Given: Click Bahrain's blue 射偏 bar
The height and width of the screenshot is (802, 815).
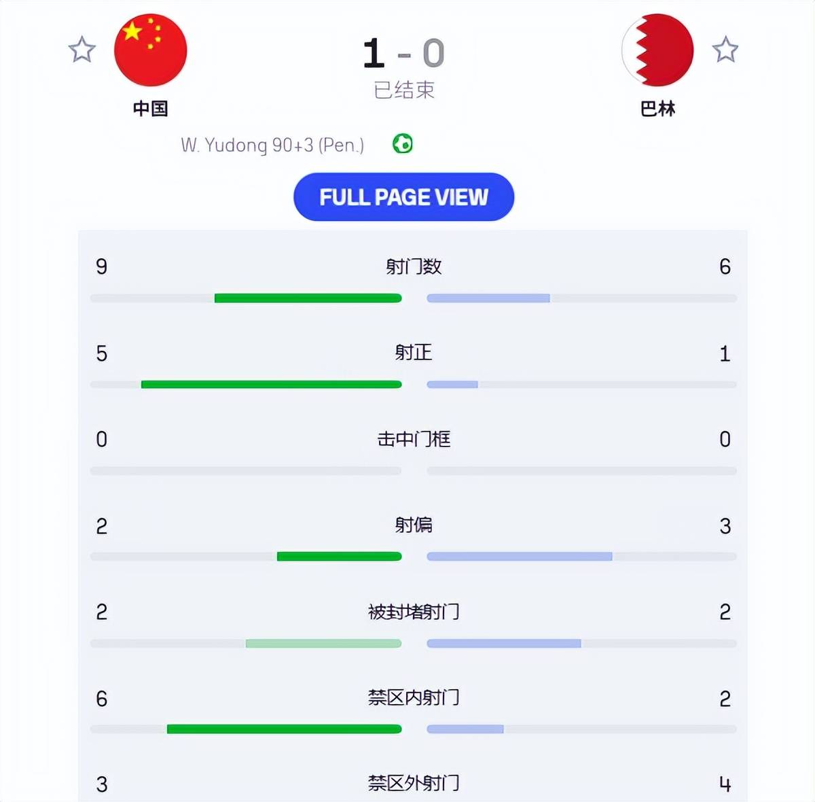Looking at the screenshot, I should pyautogui.click(x=520, y=557).
